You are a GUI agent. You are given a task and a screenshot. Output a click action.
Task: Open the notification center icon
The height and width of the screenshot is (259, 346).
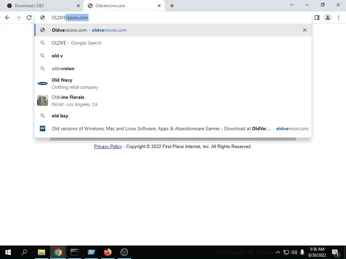coord(335,252)
